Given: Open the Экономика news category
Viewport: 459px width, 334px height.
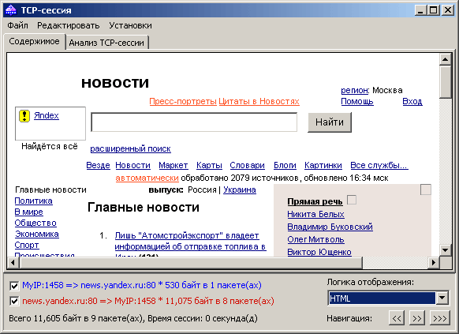Looking at the screenshot, I should pos(37,234).
